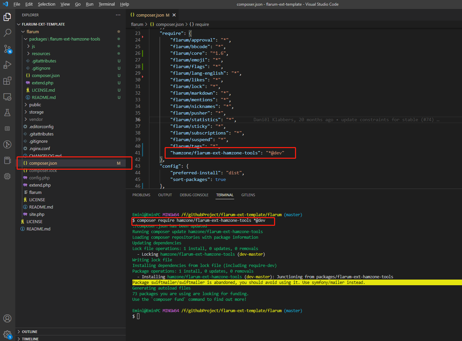Click line number 44 in the gutter
Screen dimensions: 462x341
point(138,173)
